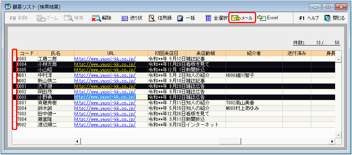Click the horizontal scrollbar thumb
The image size is (352, 155).
click(230, 142)
